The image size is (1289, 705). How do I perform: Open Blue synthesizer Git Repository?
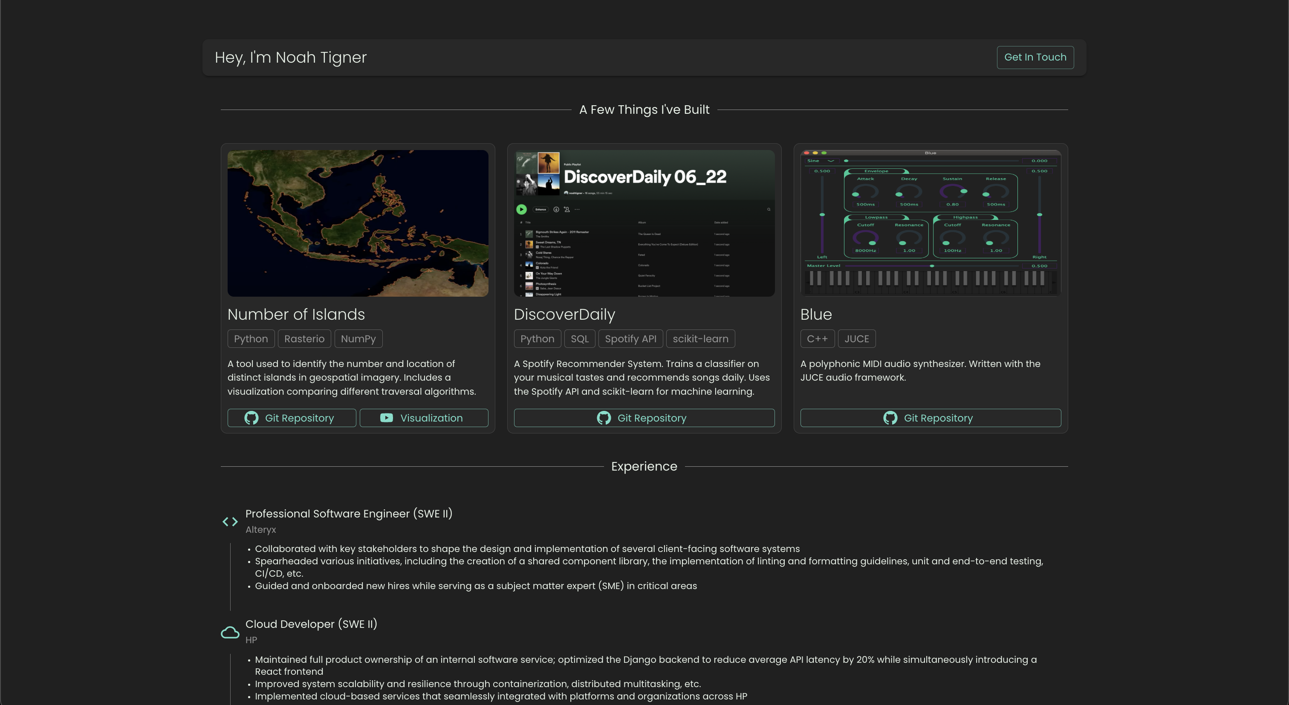[x=930, y=418]
